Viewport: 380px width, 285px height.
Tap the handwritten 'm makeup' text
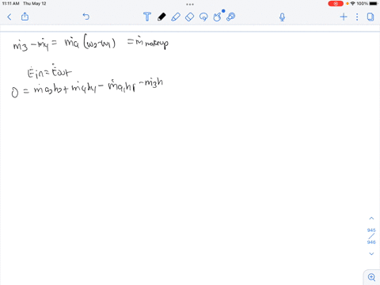[x=152, y=43]
